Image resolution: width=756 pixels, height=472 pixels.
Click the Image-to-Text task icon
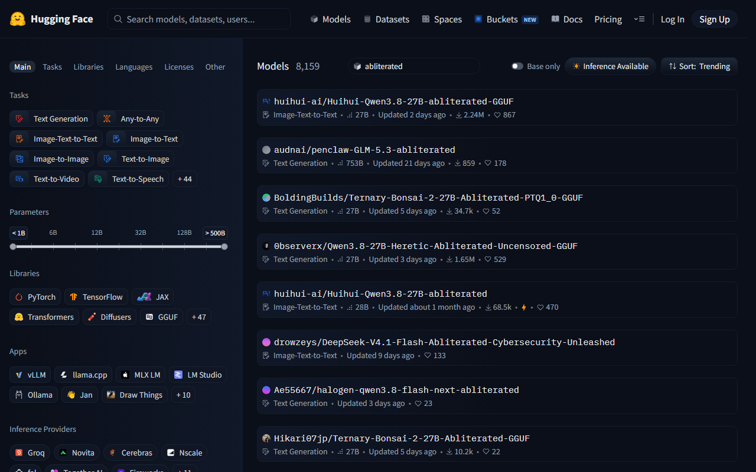point(117,139)
